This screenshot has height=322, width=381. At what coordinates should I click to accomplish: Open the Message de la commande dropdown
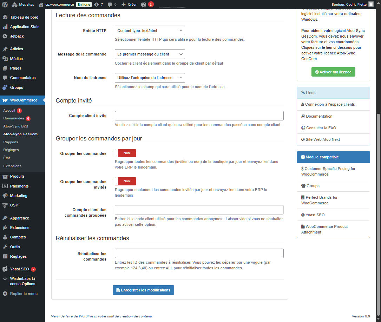[150, 54]
